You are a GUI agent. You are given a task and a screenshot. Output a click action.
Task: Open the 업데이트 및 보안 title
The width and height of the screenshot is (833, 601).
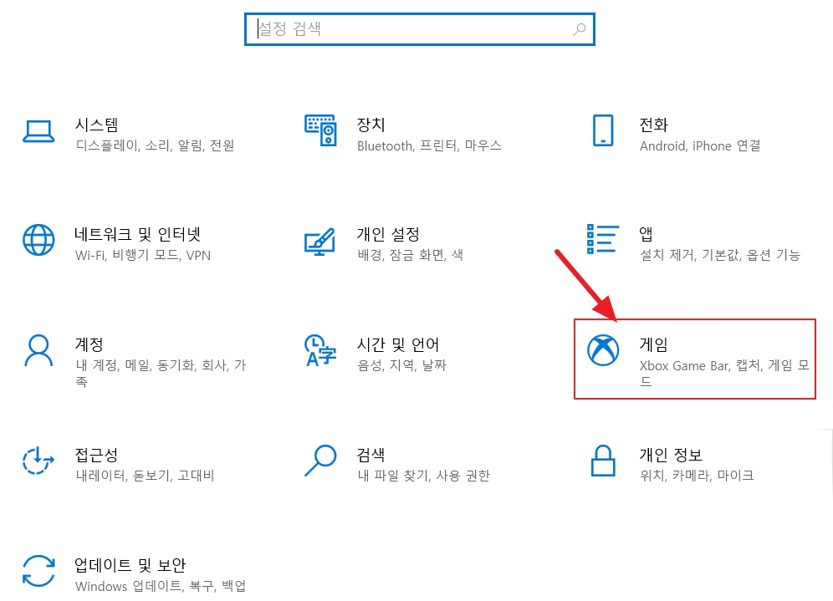coord(130,565)
